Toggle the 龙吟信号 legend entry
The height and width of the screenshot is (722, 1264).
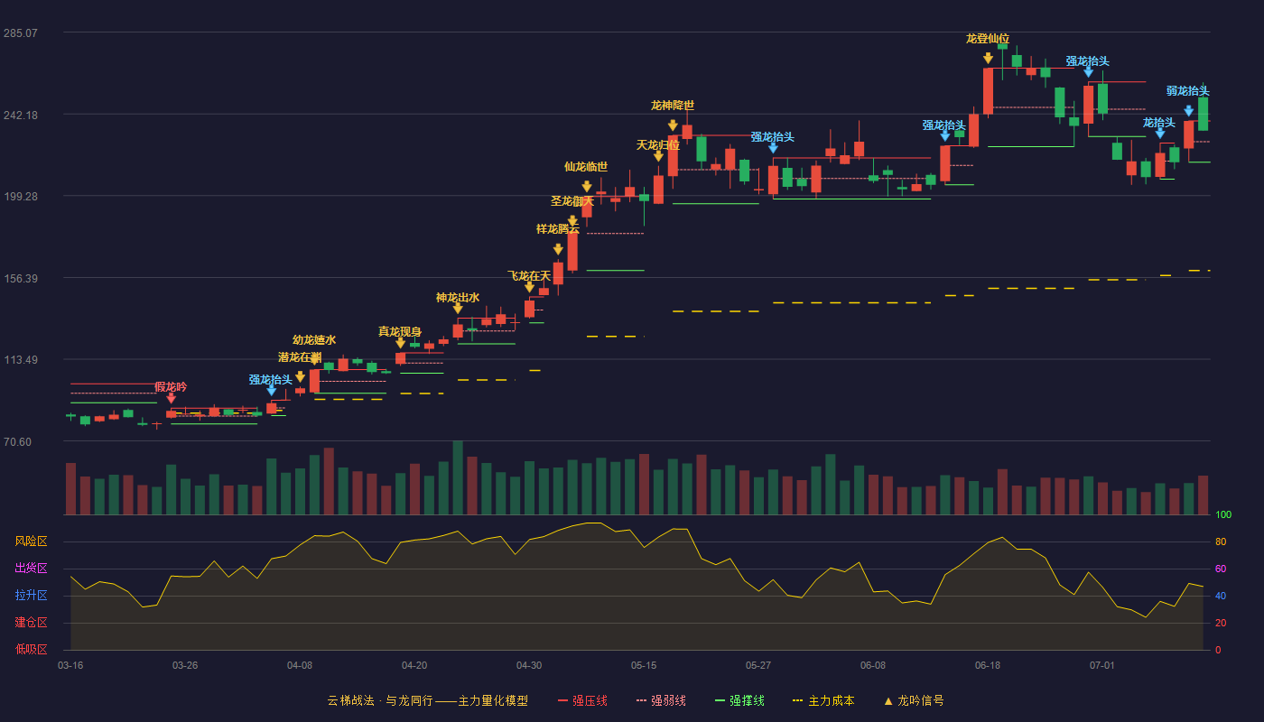(914, 700)
